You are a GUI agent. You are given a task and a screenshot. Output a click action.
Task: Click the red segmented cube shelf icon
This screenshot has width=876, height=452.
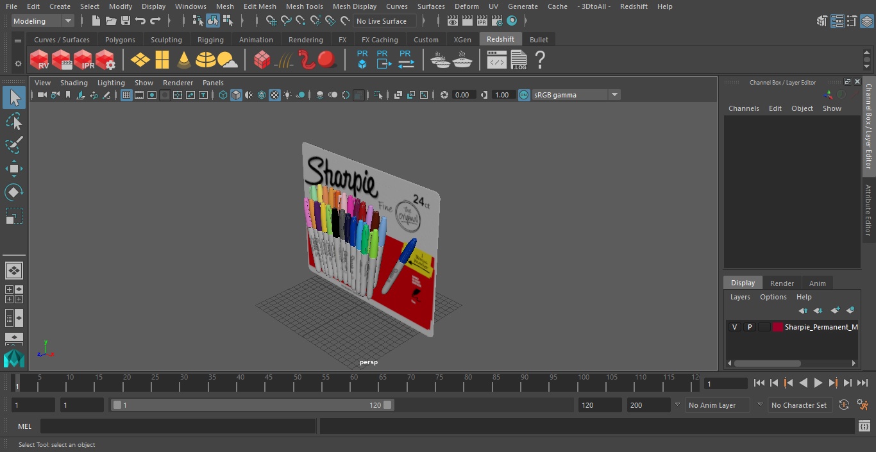pos(262,60)
